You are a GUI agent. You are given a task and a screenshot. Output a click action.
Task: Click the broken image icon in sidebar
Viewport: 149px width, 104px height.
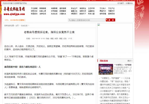99,25
